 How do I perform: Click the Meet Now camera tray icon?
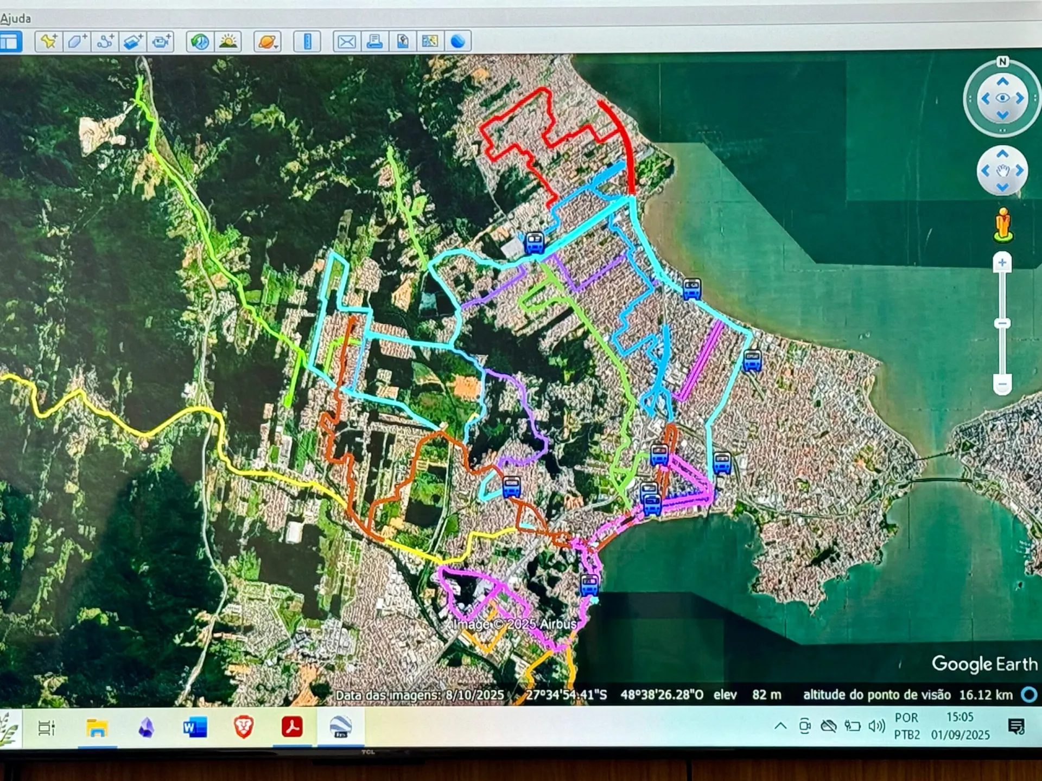(x=805, y=726)
